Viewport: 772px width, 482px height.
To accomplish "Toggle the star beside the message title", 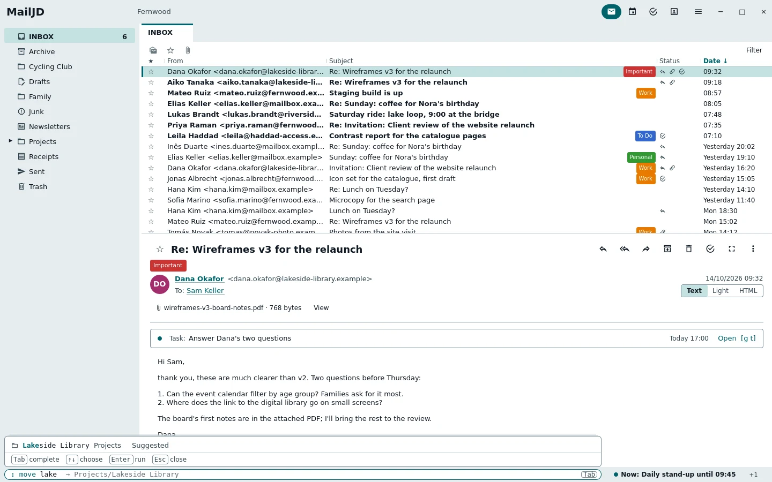I will [x=160, y=250].
